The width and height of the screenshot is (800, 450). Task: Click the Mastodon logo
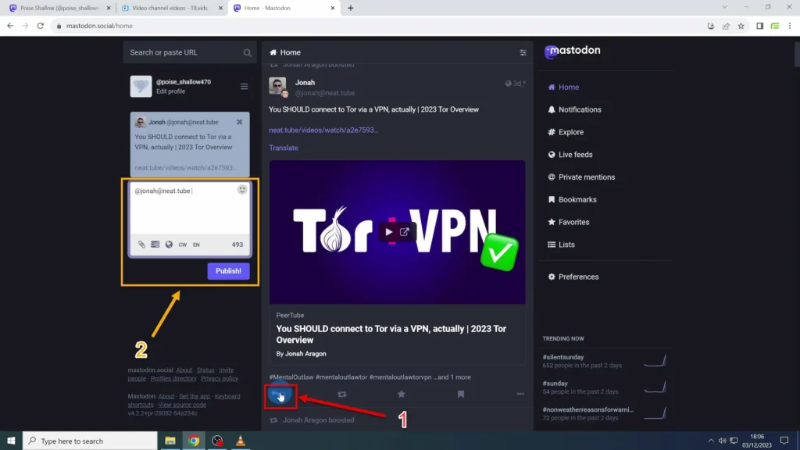(x=573, y=51)
